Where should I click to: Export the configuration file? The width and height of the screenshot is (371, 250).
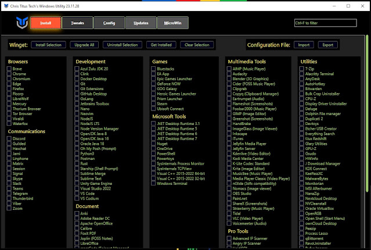click(327, 45)
